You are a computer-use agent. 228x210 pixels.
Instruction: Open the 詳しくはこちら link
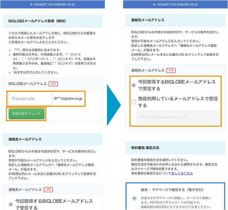pos(182,173)
